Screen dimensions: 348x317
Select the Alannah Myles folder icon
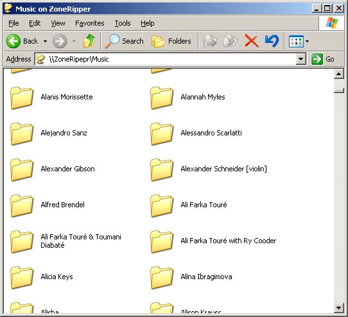pyautogui.click(x=162, y=98)
